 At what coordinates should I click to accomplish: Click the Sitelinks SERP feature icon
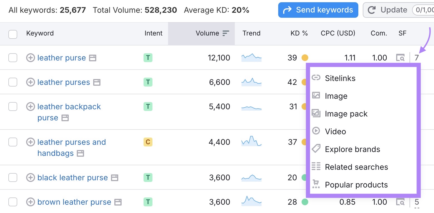click(316, 78)
